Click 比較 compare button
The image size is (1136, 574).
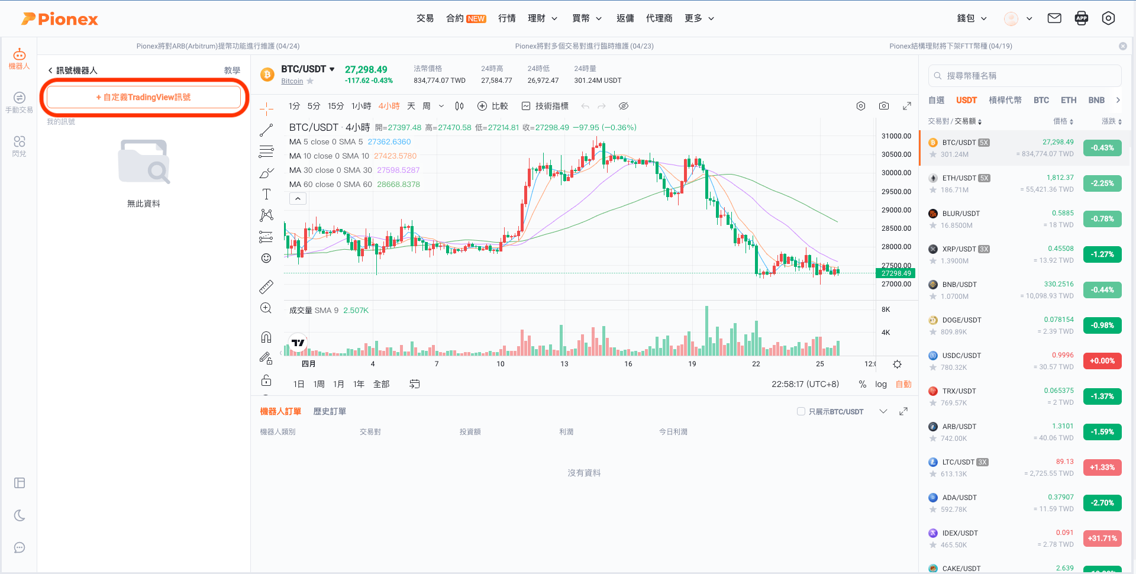[x=493, y=106]
